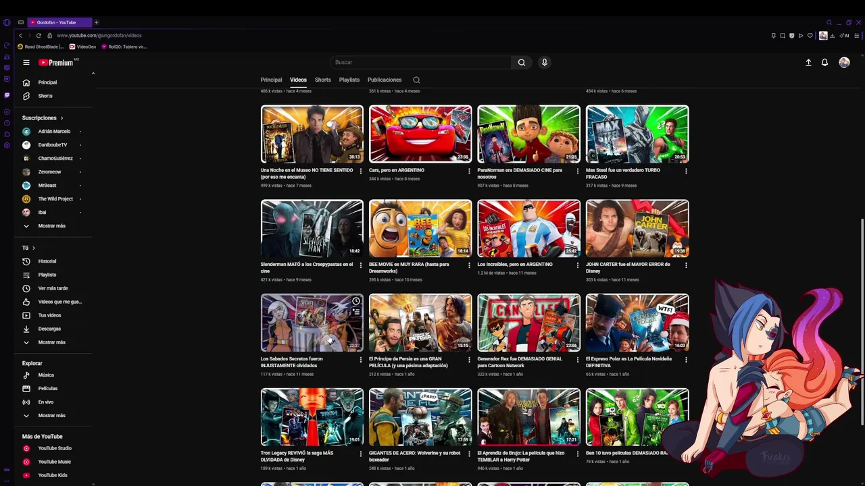Switch to the Shorts channel tab
The image size is (865, 486).
pos(323,80)
